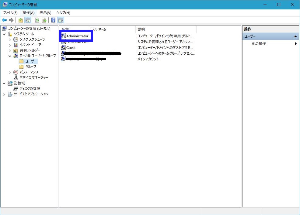Collapse the システム ツール tree node
Image resolution: width=300 pixels, height=215 pixels.
click(4, 34)
